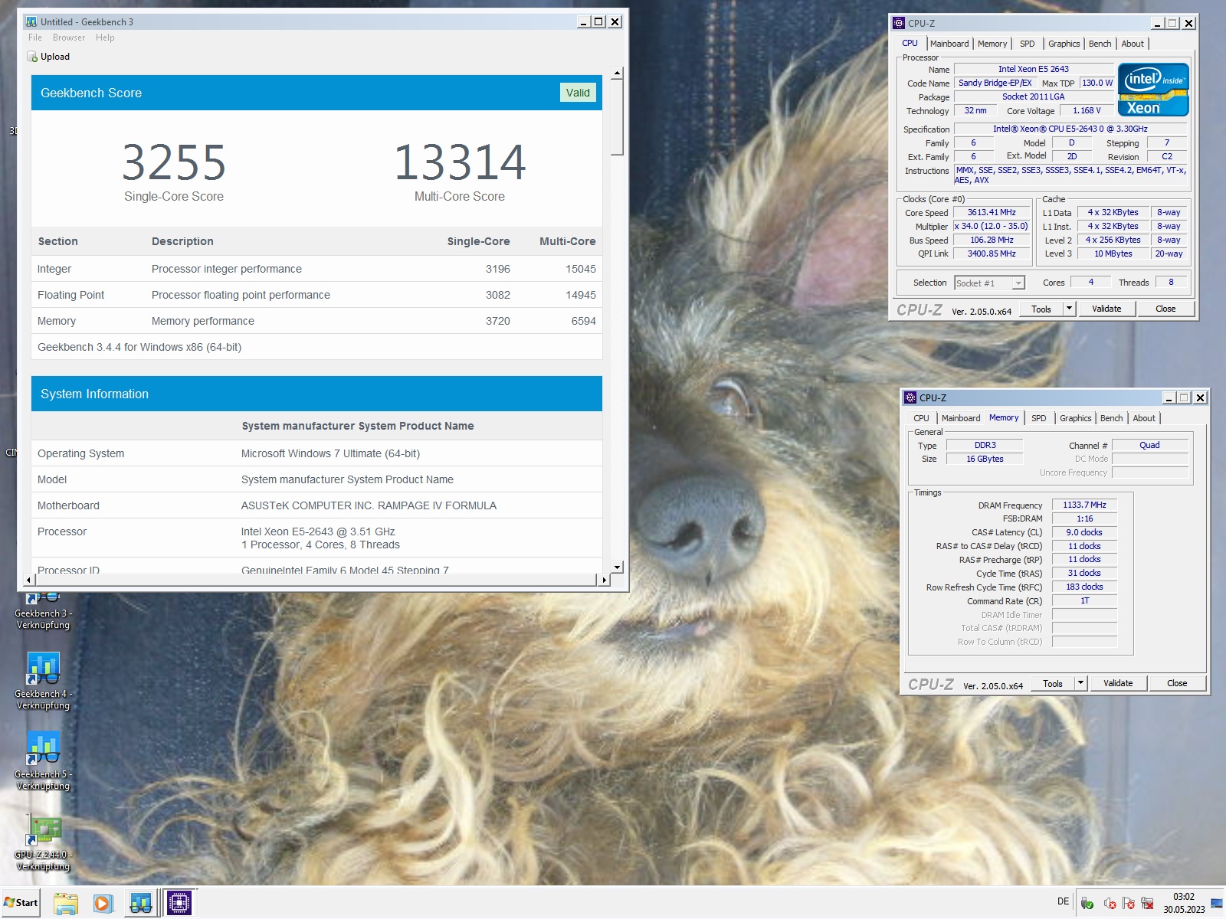Open the Geekbench 5 desktop shortcut

[44, 760]
